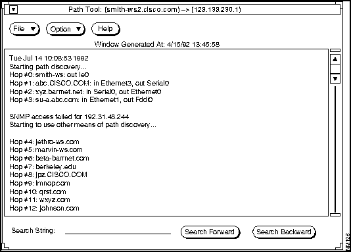Select the Hop #2 xyz.barrnet.net line
The height and width of the screenshot is (252, 351).
click(85, 91)
